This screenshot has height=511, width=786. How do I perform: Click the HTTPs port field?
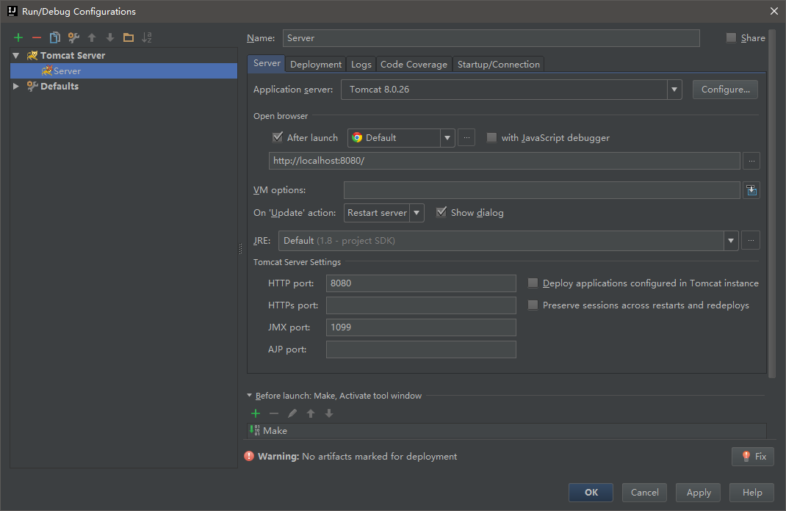421,305
